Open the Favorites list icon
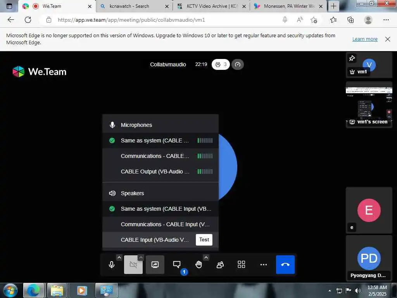Image resolution: width=397 pixels, height=298 pixels. pyautogui.click(x=333, y=20)
